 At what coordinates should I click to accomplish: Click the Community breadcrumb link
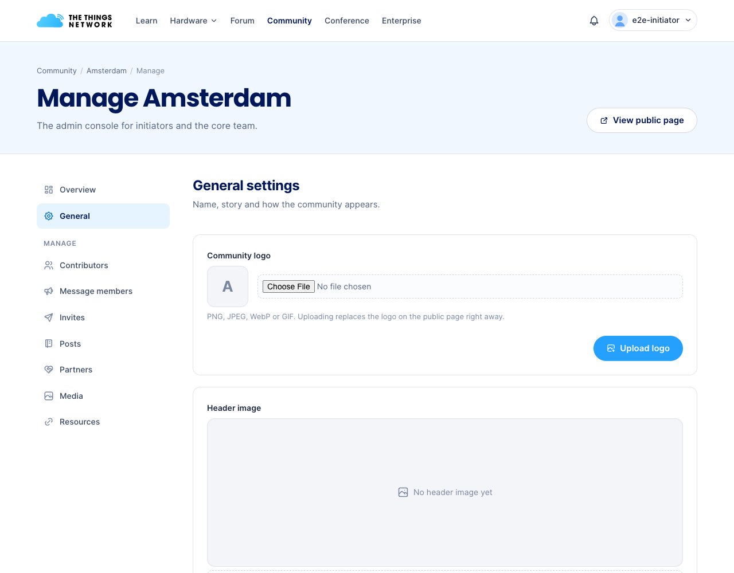(x=57, y=70)
